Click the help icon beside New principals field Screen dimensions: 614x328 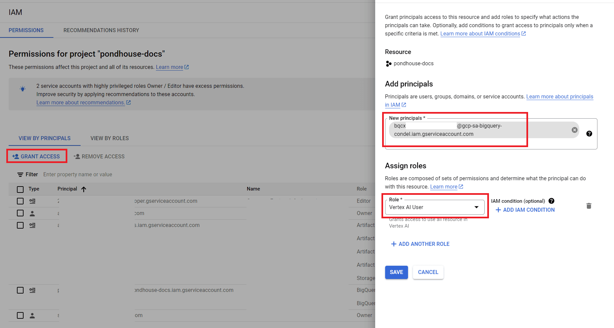589,134
